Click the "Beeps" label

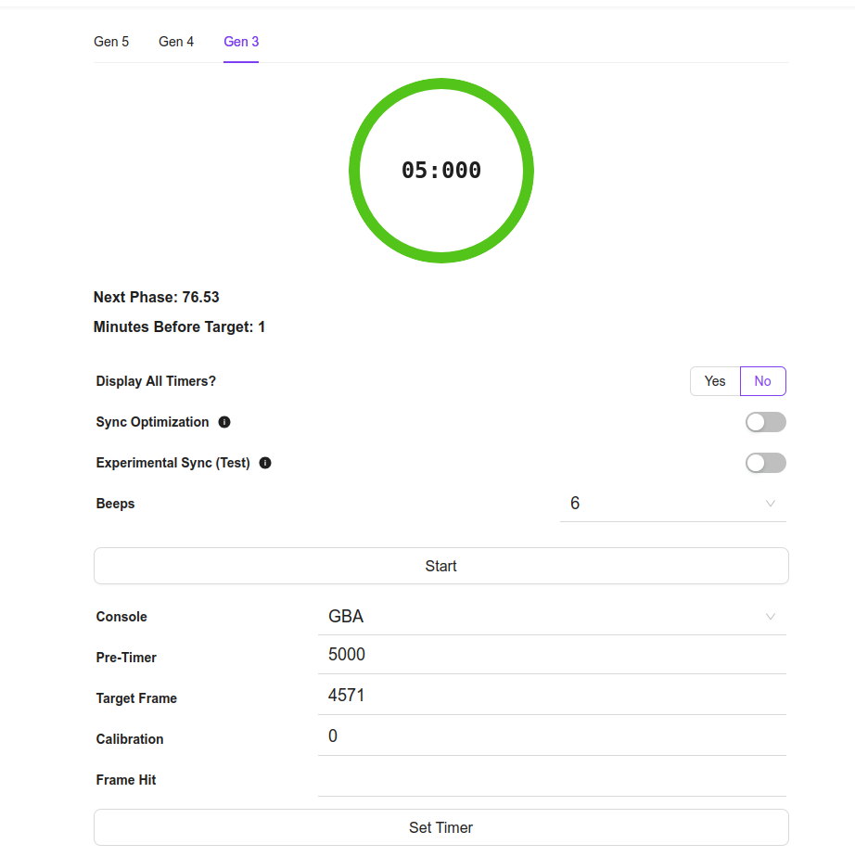115,504
